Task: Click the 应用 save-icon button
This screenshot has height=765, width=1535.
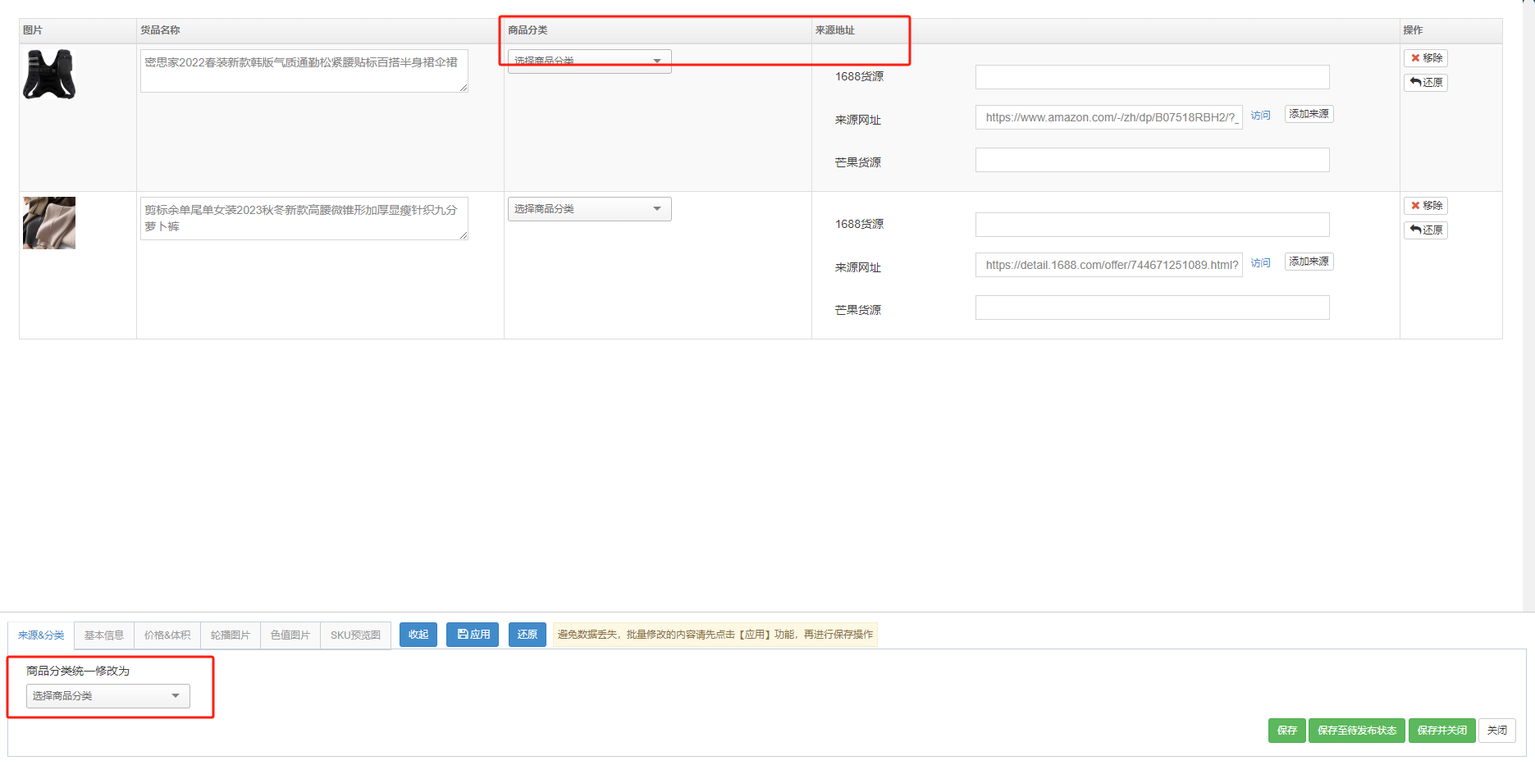Action: coord(473,635)
